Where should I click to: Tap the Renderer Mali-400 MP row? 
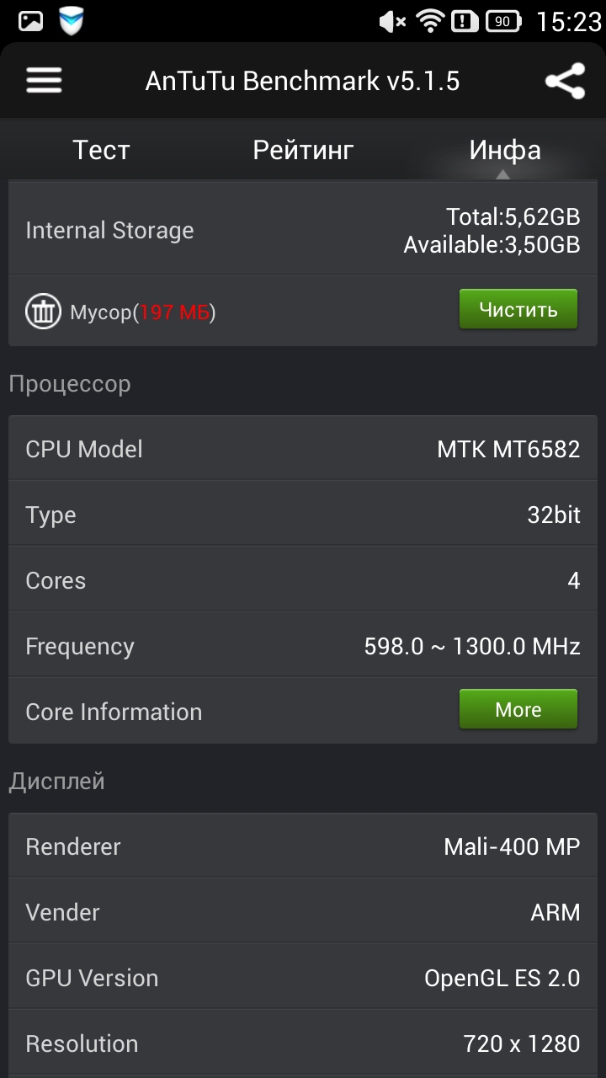(303, 846)
